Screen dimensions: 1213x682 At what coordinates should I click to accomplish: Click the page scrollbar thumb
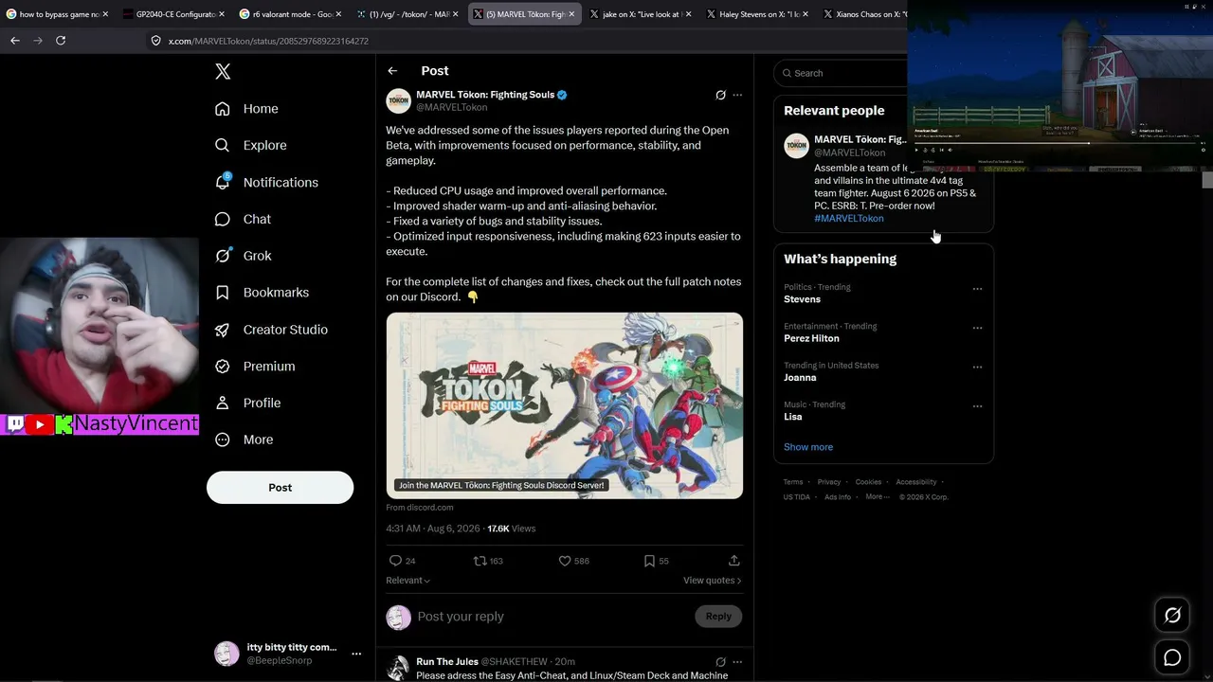(1207, 180)
